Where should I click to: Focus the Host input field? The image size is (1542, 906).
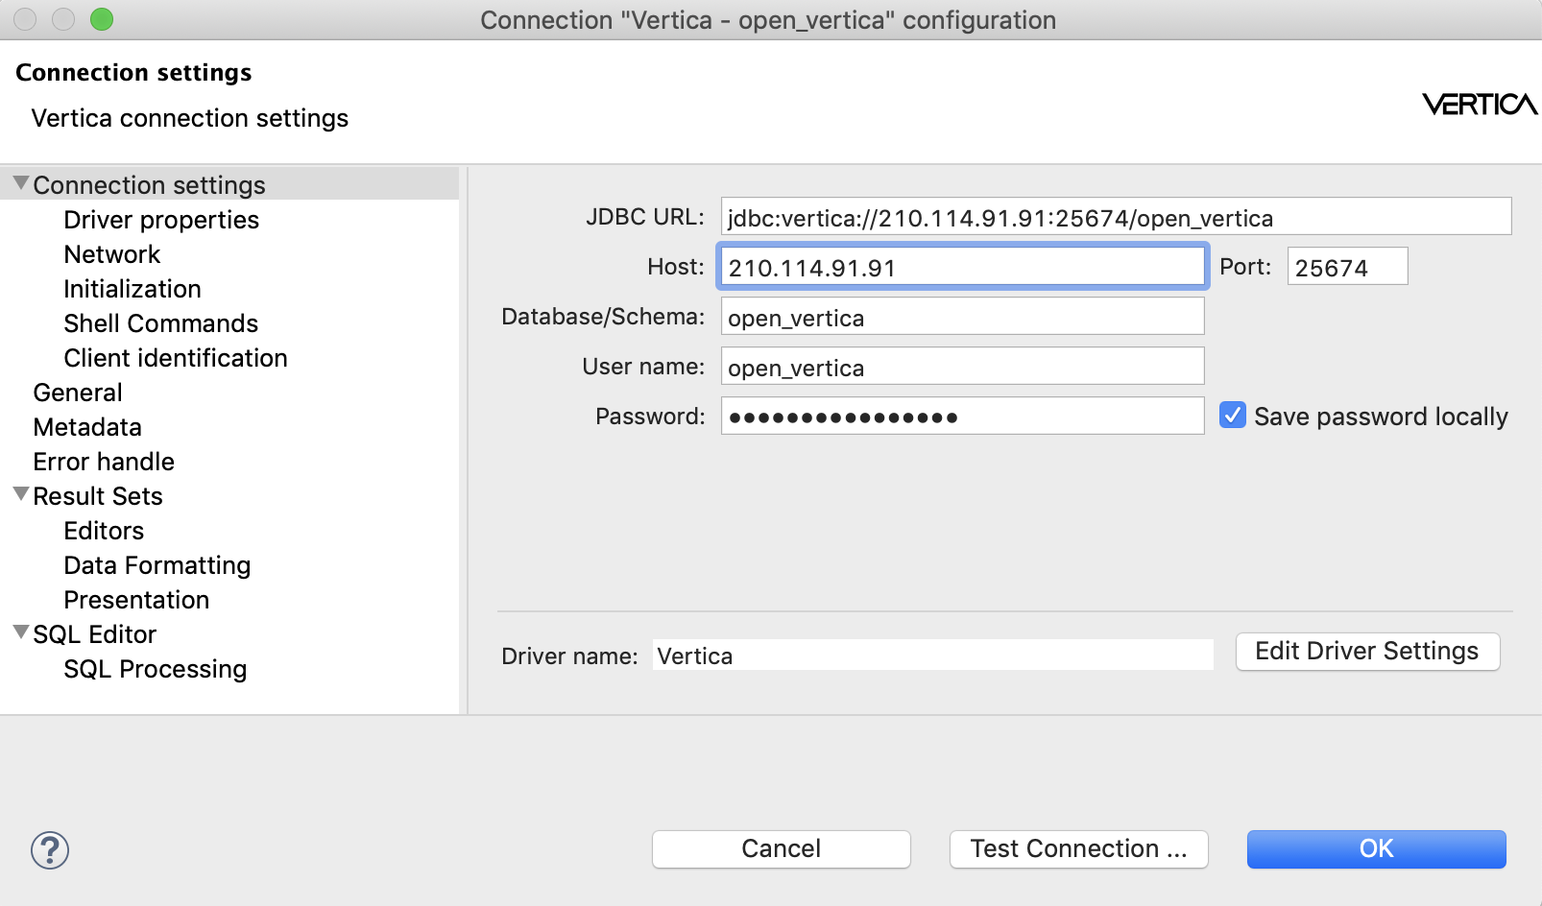pos(963,267)
